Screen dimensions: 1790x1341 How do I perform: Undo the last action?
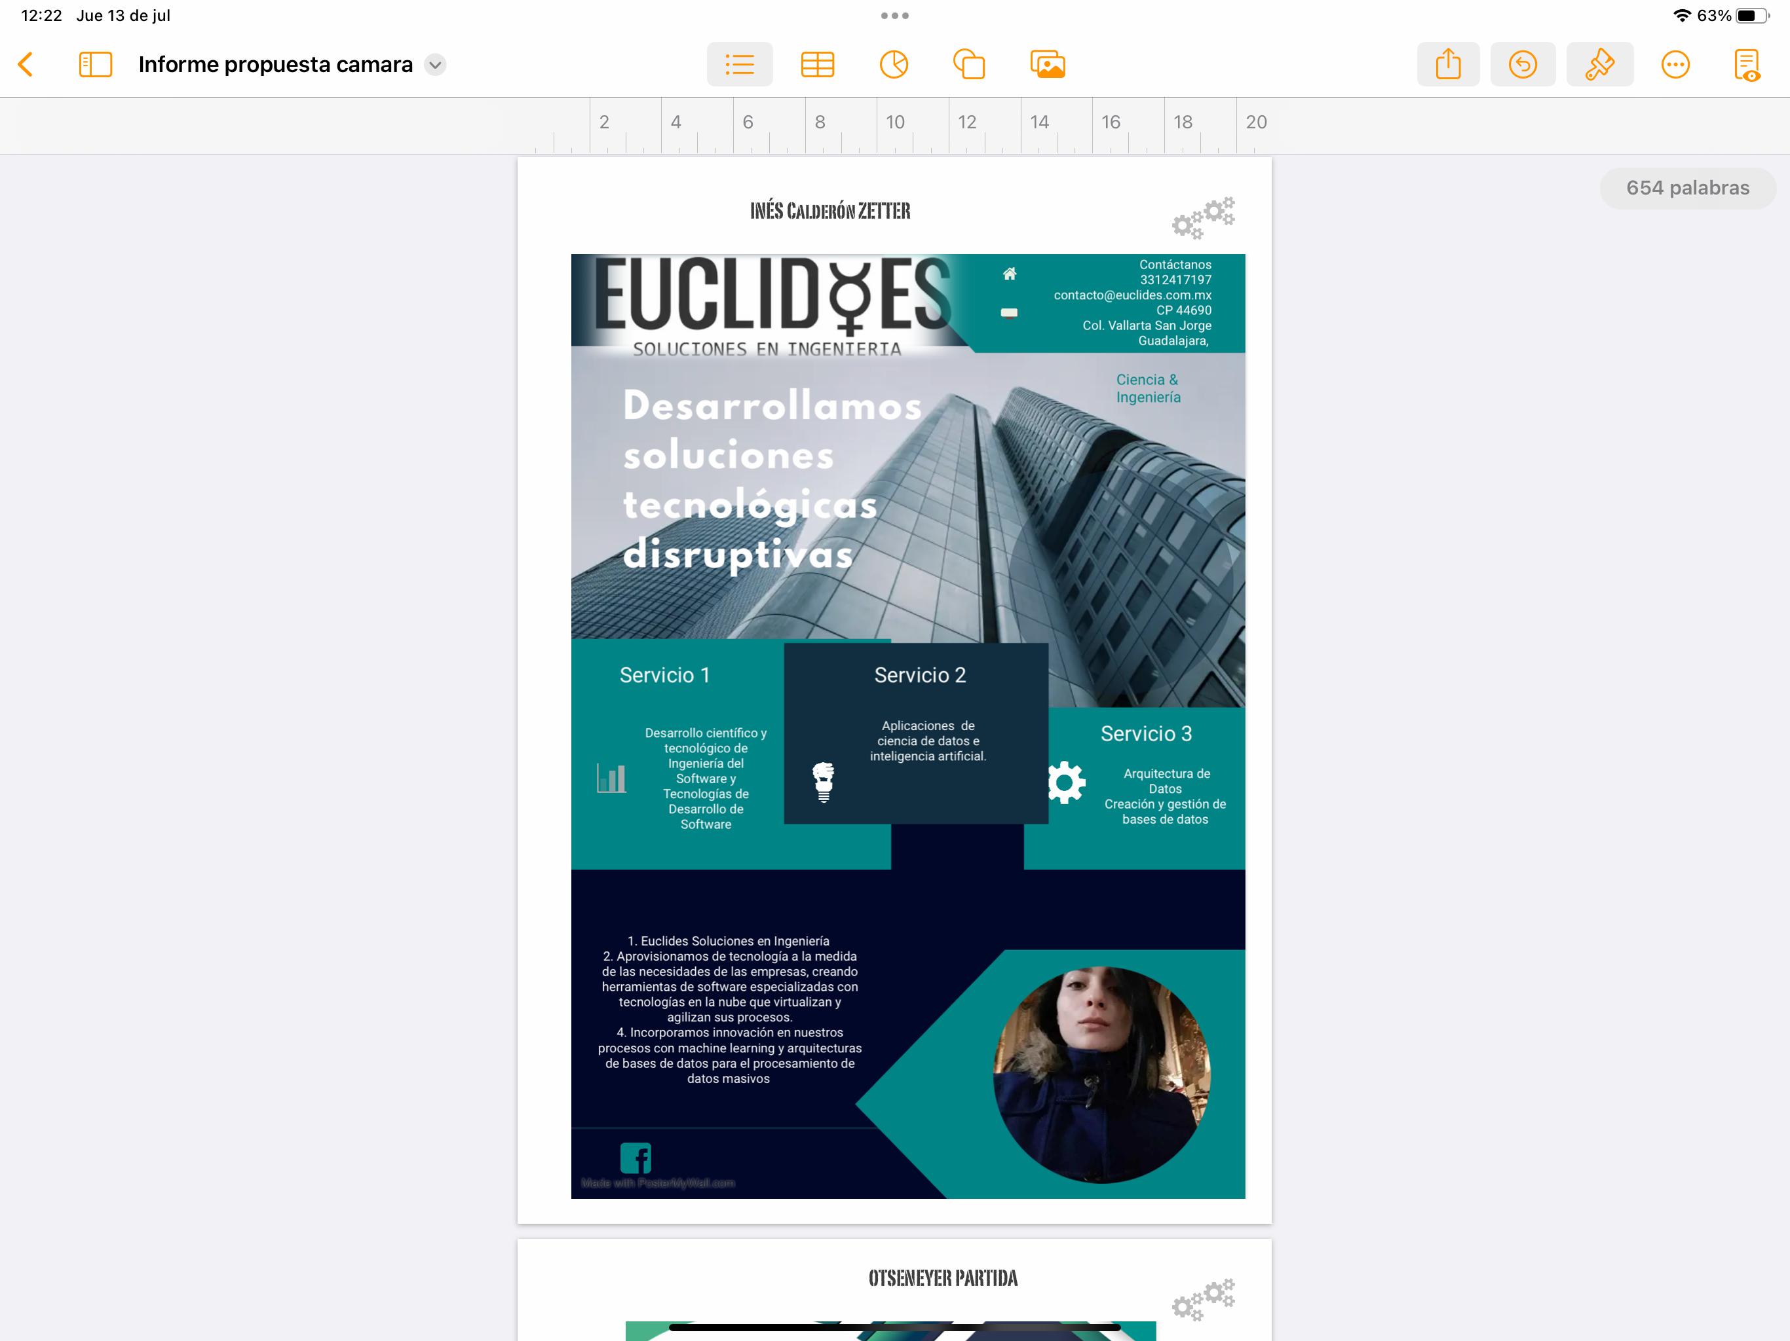(1522, 65)
